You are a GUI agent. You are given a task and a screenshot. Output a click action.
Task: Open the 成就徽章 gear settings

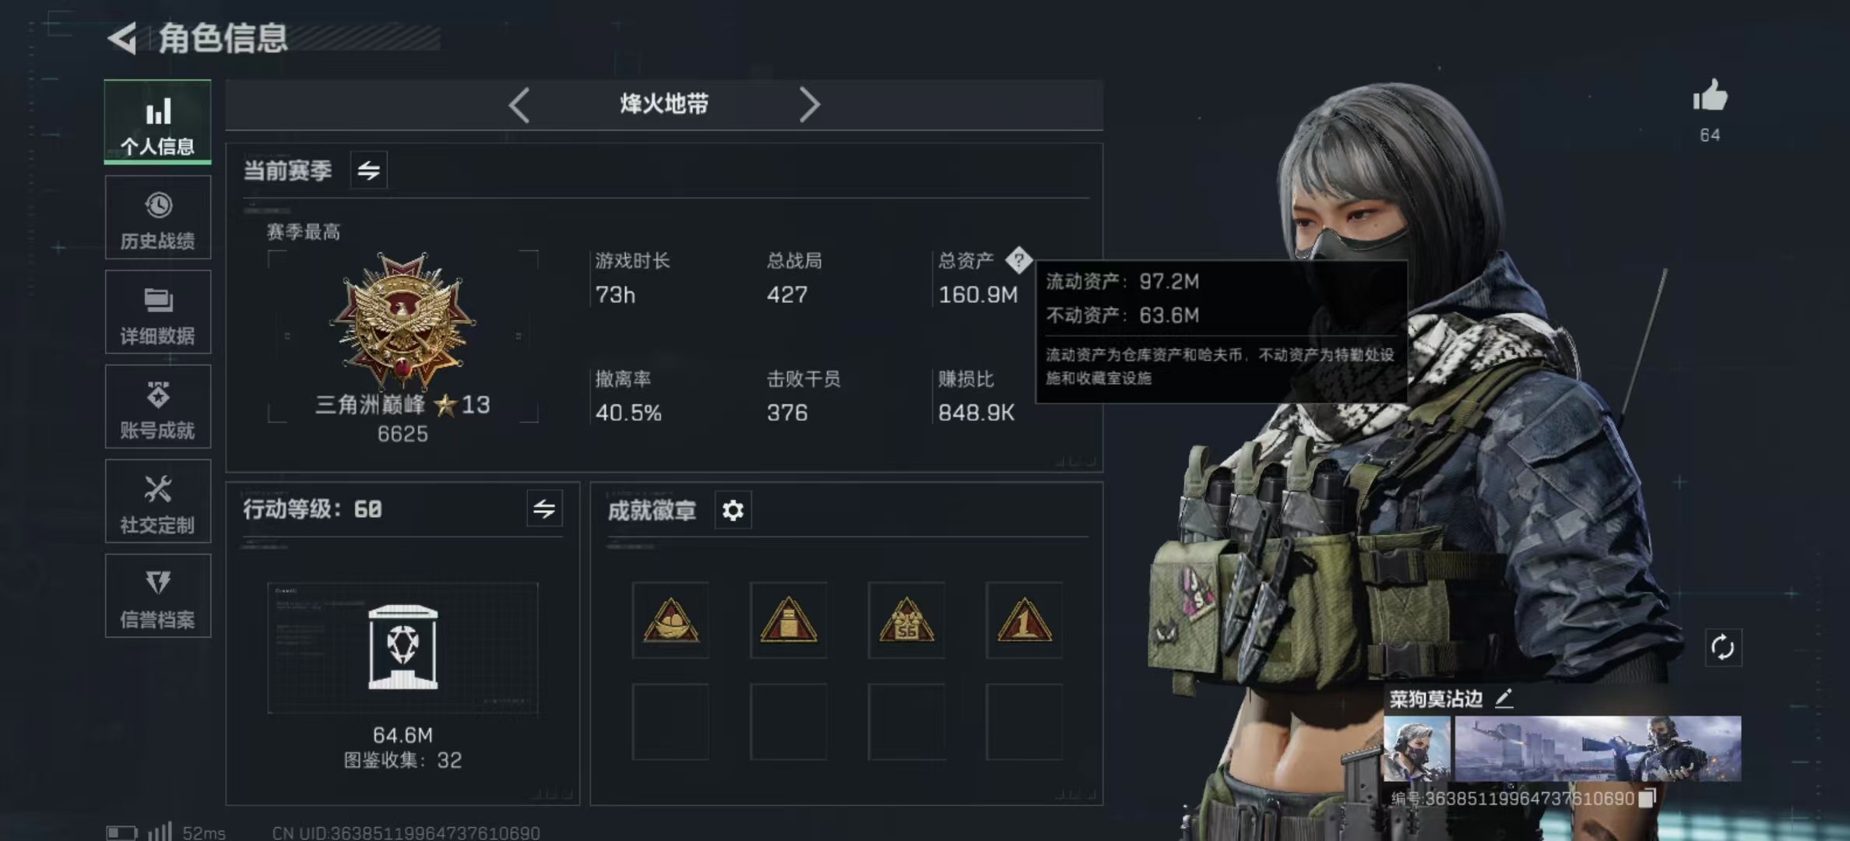[x=733, y=510]
